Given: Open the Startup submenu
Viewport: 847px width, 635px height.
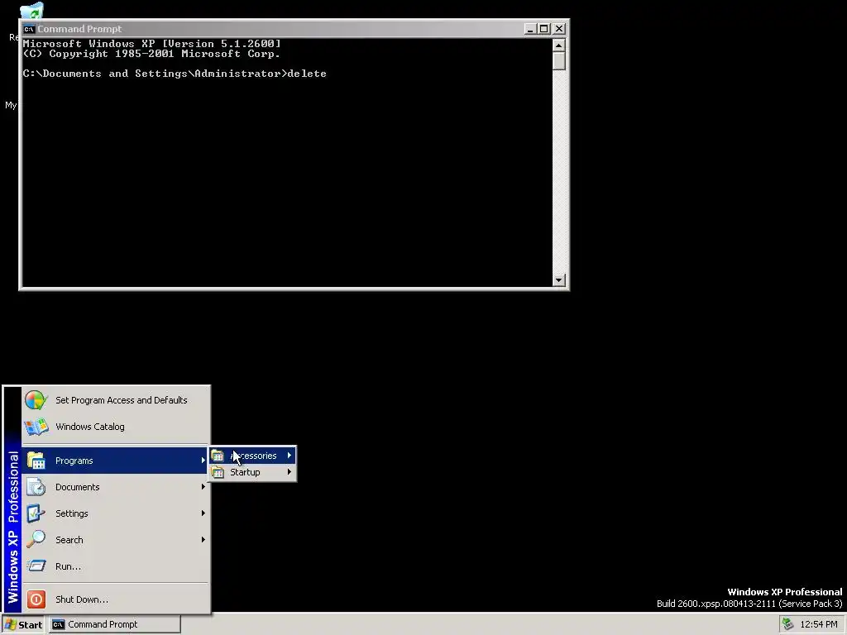Looking at the screenshot, I should [252, 472].
